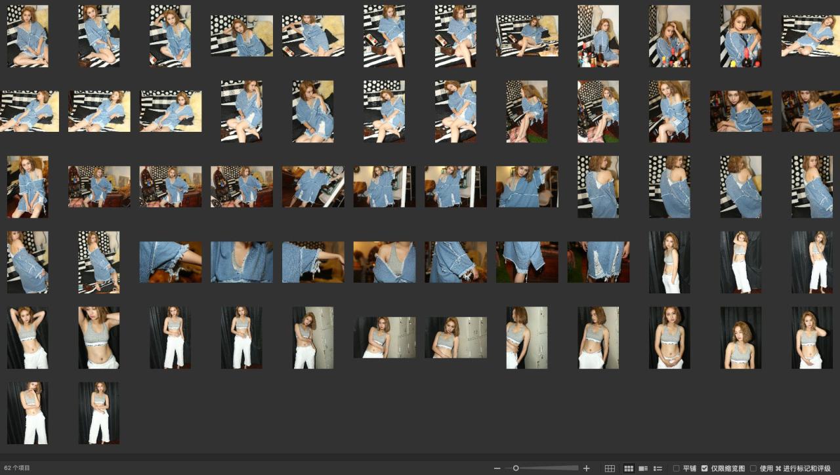Click the 62 个项目 status text

17,468
